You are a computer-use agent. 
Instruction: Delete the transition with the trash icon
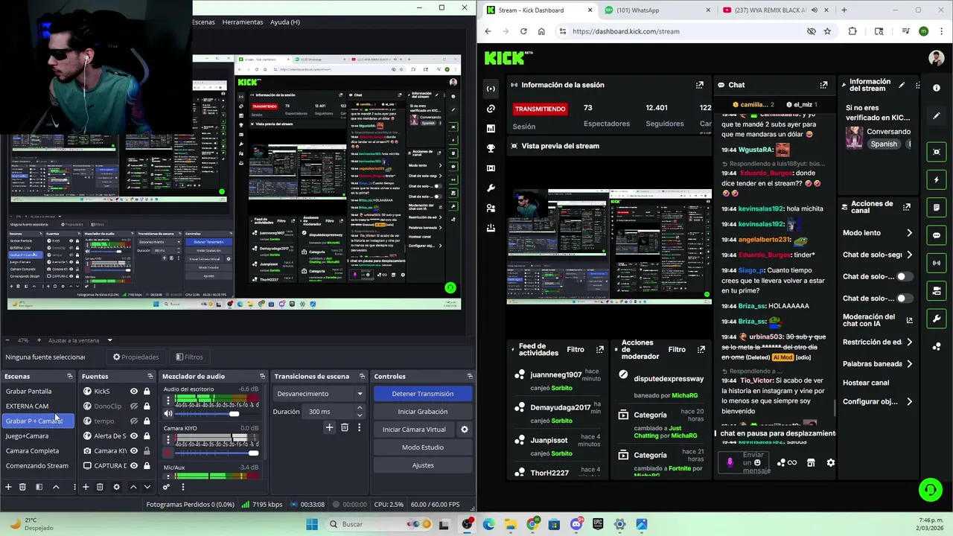344,427
